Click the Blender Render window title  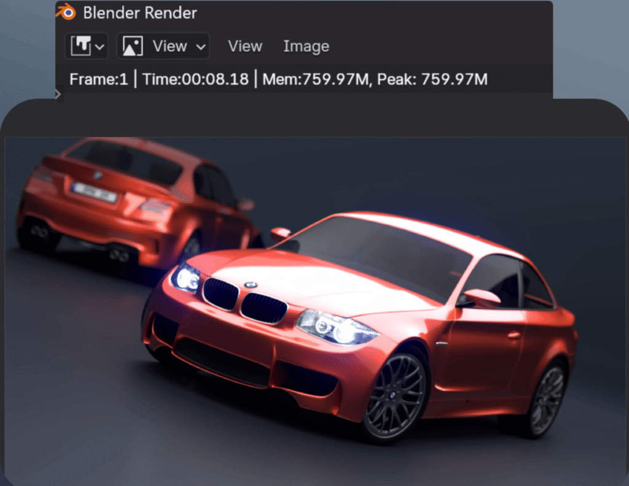click(x=140, y=12)
